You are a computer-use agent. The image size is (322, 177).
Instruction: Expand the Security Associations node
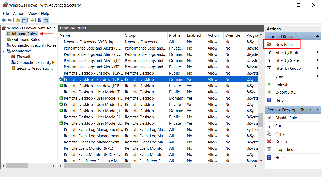(x=9, y=68)
